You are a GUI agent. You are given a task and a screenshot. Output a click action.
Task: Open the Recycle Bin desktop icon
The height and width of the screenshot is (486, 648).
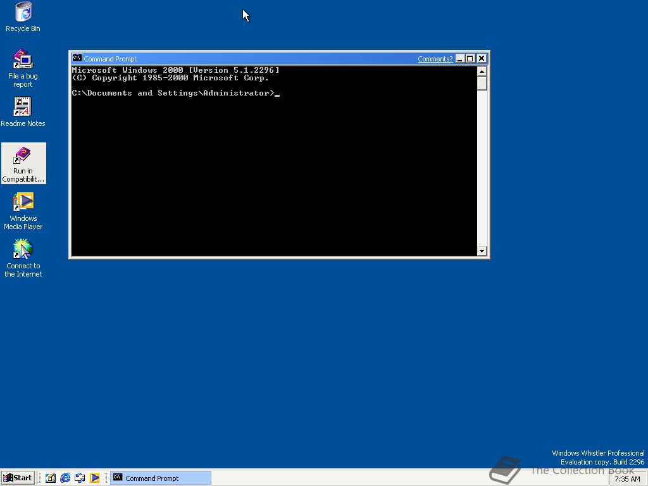coord(23,16)
